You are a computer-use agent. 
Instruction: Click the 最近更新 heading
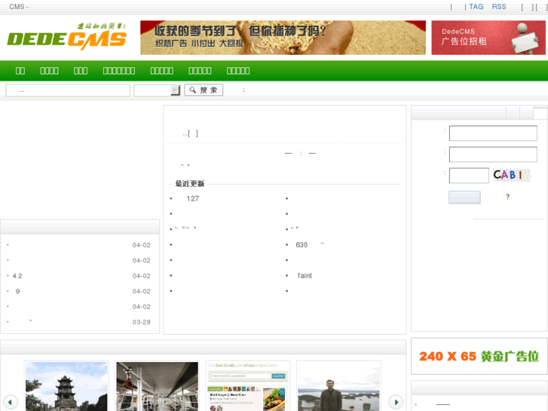coord(189,184)
